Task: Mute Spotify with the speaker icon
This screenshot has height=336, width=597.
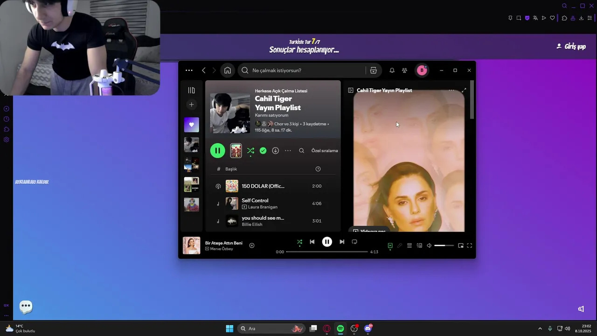Action: [429, 245]
